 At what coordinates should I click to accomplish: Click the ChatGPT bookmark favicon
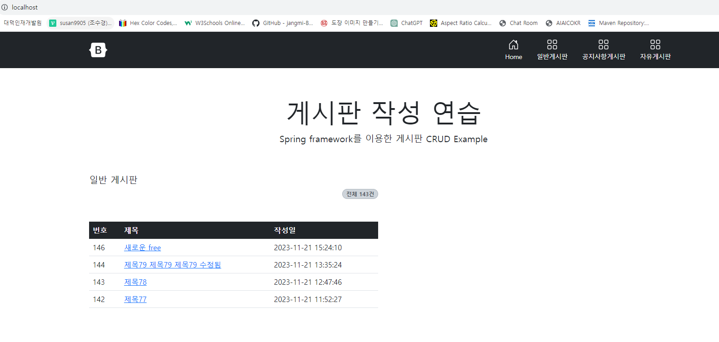click(x=394, y=23)
